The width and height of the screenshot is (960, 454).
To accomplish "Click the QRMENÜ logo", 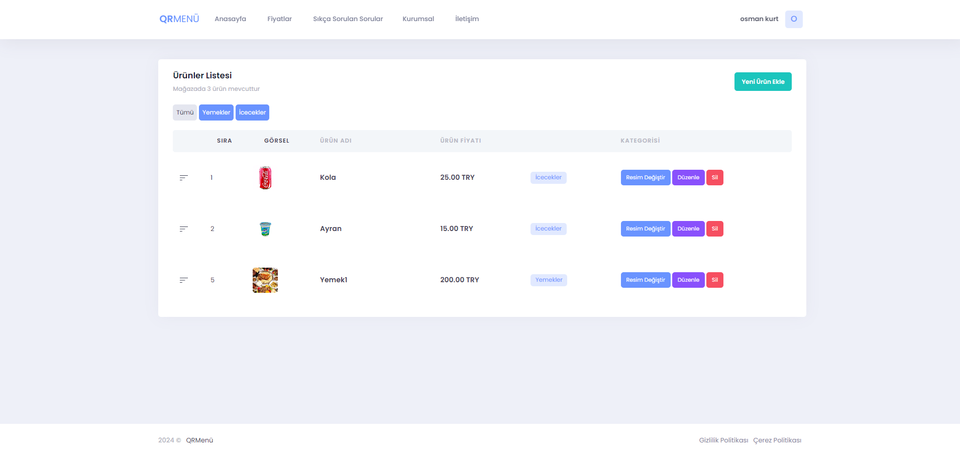I will [179, 19].
